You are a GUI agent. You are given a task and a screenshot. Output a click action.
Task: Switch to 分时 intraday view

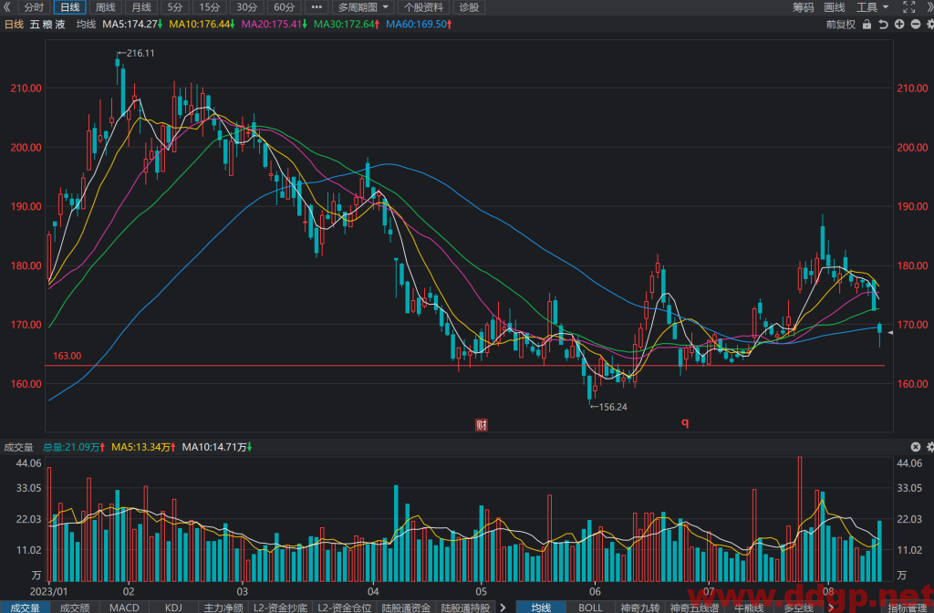[34, 7]
